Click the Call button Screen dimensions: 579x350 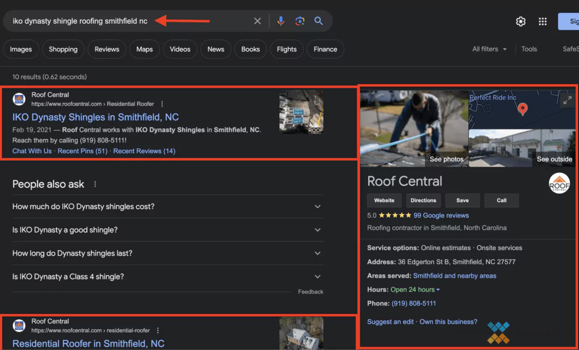pyautogui.click(x=502, y=201)
